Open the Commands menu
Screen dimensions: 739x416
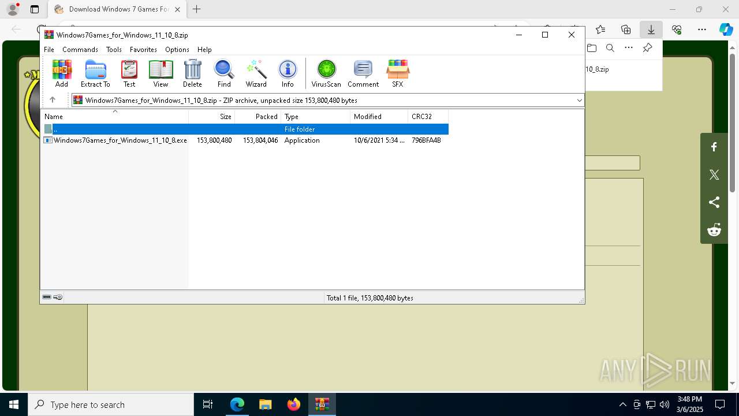[80, 50]
